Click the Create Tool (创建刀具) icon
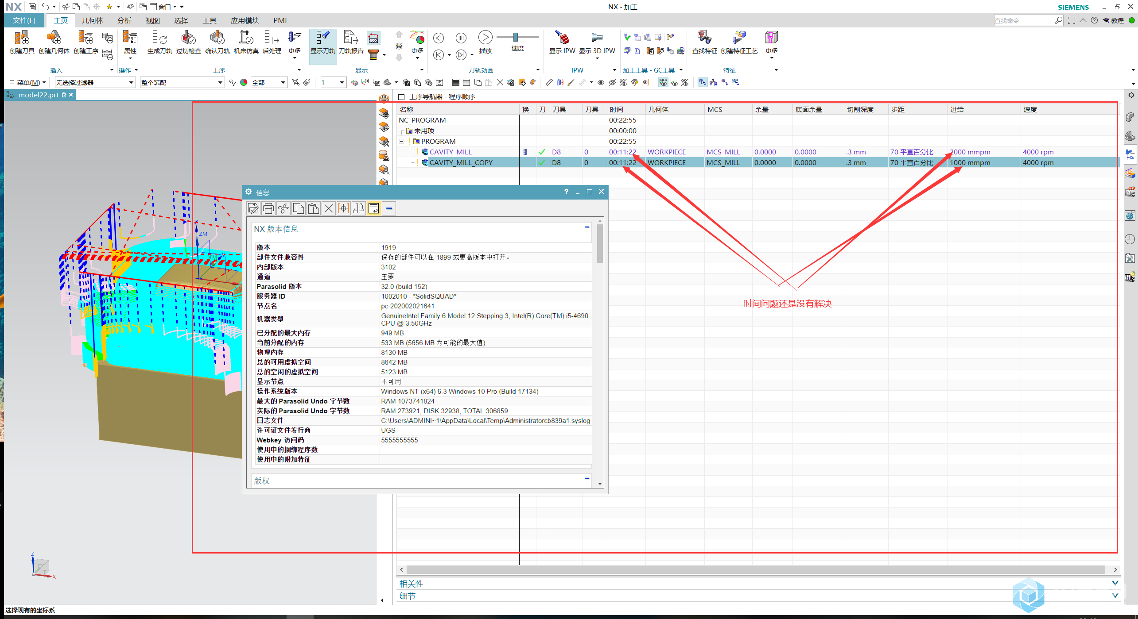1138x619 pixels. tap(22, 38)
